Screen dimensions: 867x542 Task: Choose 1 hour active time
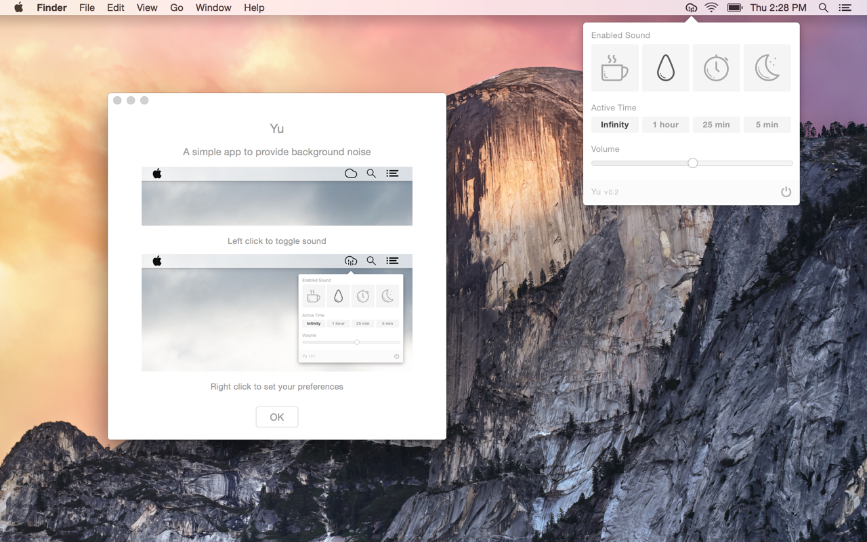(665, 125)
